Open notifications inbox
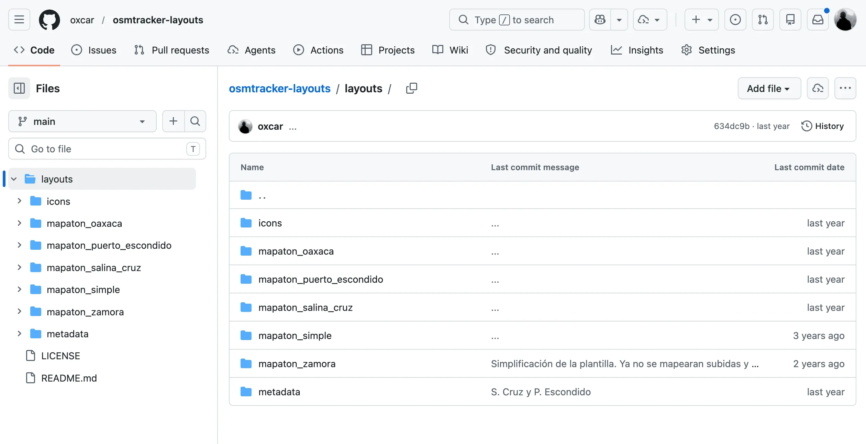This screenshot has width=866, height=444. pyautogui.click(x=818, y=20)
